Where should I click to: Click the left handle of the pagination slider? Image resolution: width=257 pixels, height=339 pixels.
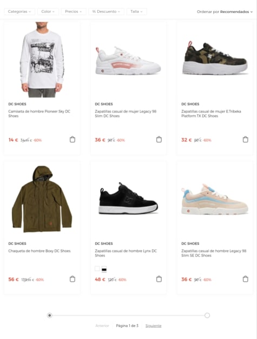[50, 315]
